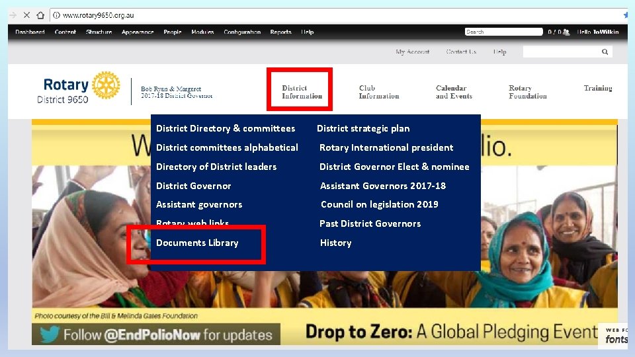
Task: Select History menu entry
Action: click(x=336, y=243)
